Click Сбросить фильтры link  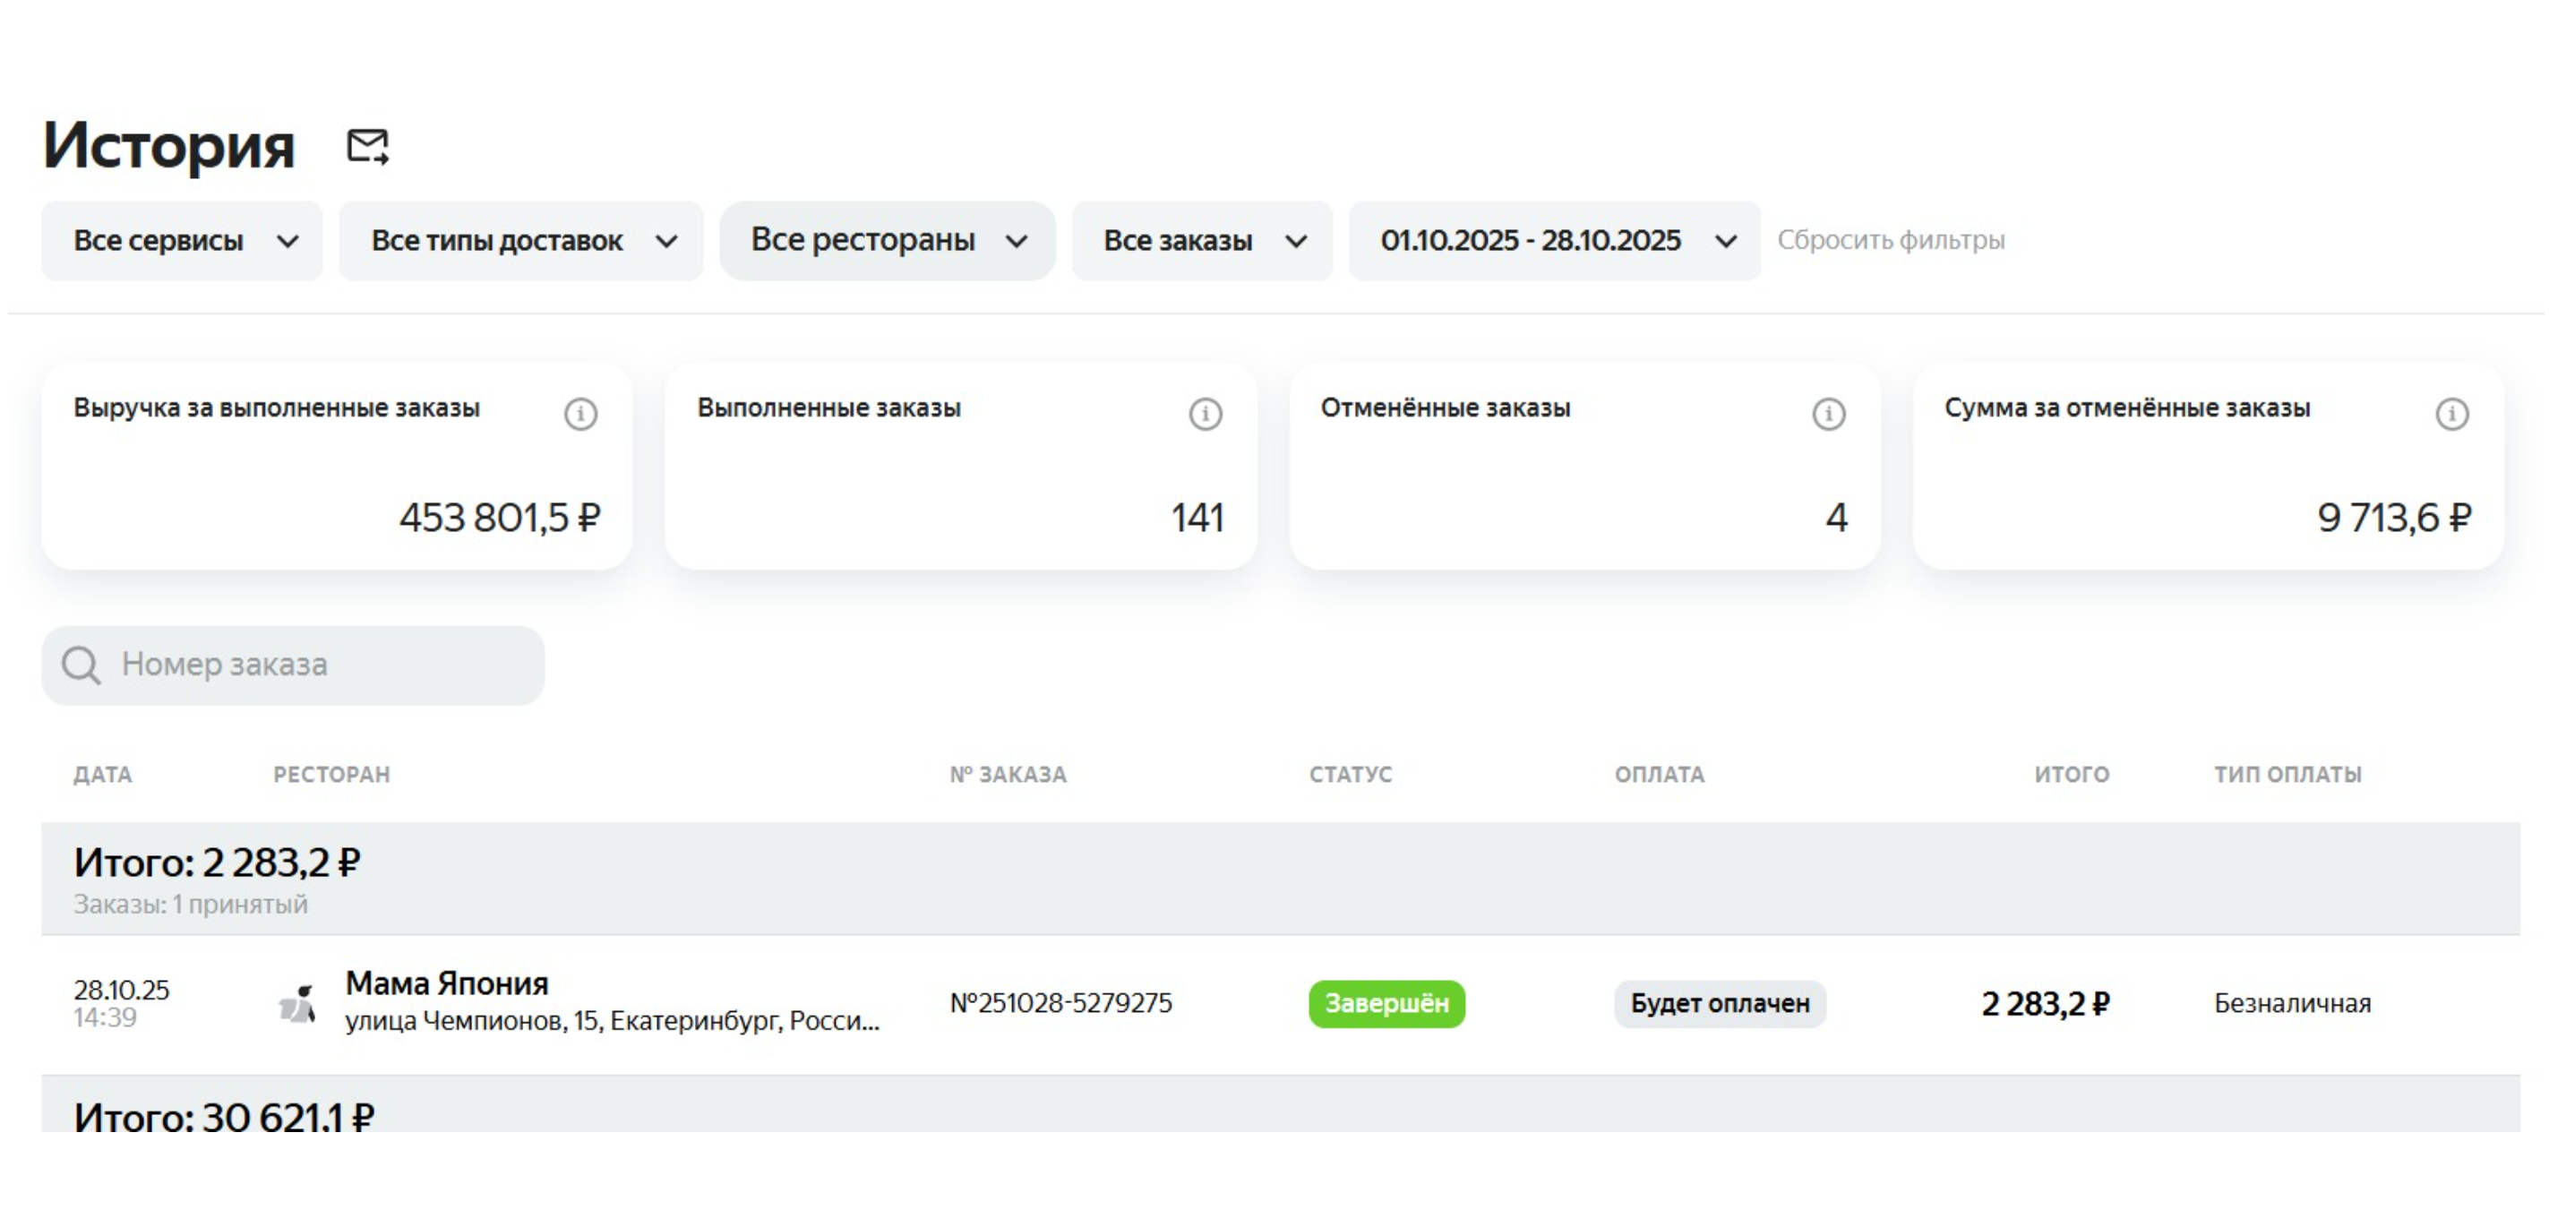(x=1890, y=240)
